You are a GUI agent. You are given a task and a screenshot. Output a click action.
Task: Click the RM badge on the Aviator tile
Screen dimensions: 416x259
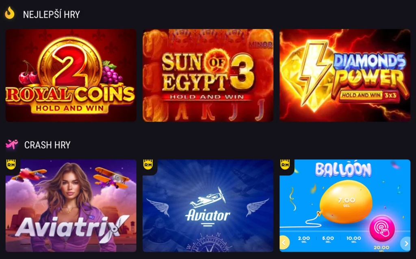[148, 165]
